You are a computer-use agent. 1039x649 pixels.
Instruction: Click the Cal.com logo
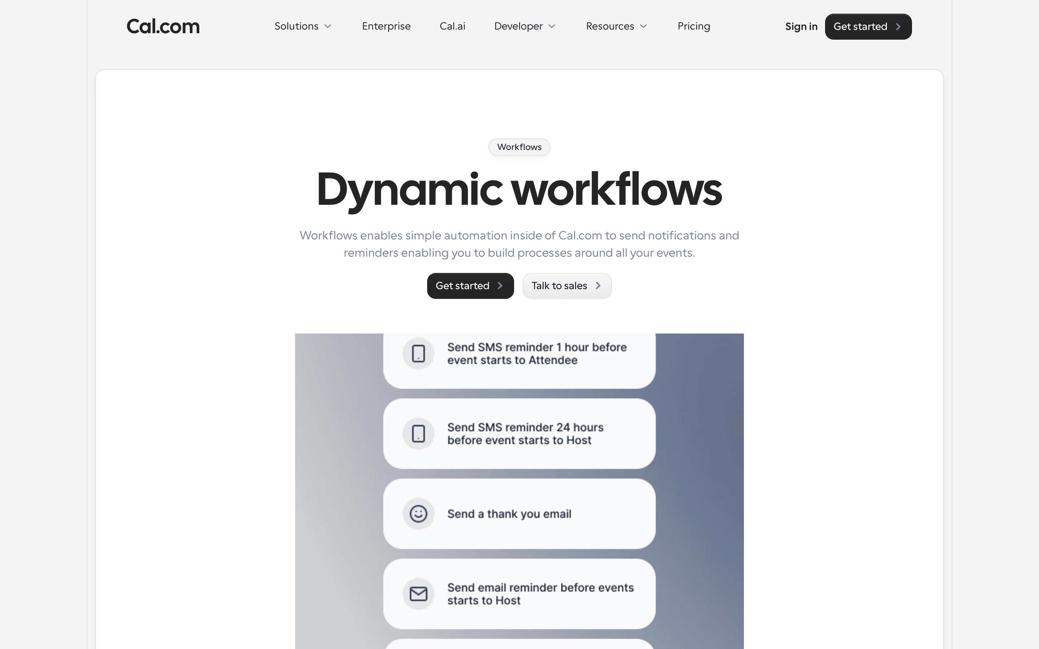click(163, 27)
